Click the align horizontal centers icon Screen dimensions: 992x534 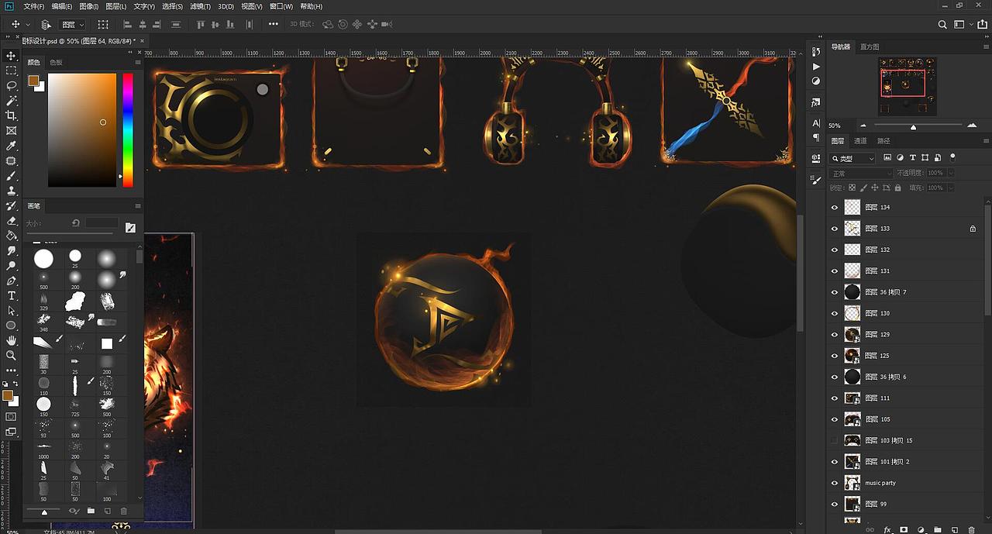pyautogui.click(x=143, y=25)
